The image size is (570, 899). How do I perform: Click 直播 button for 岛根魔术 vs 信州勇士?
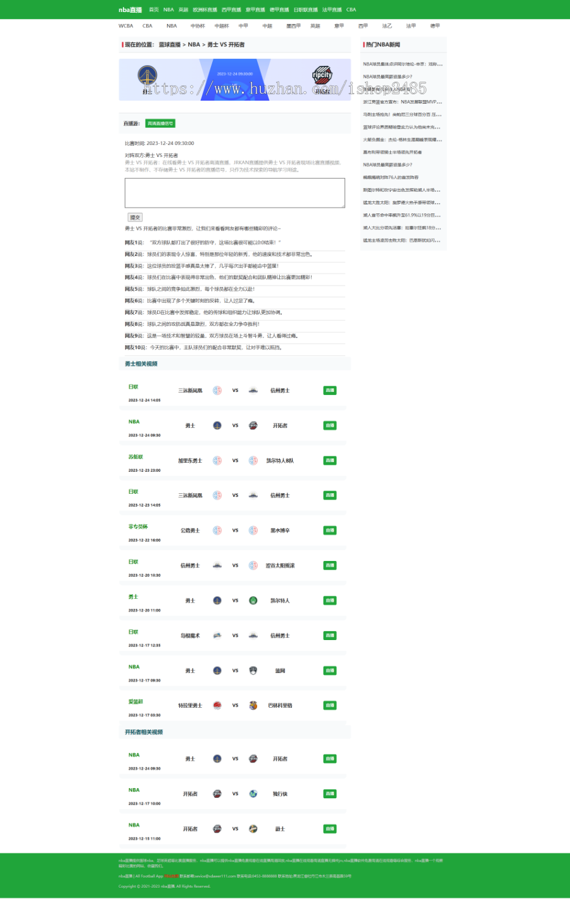tap(330, 635)
